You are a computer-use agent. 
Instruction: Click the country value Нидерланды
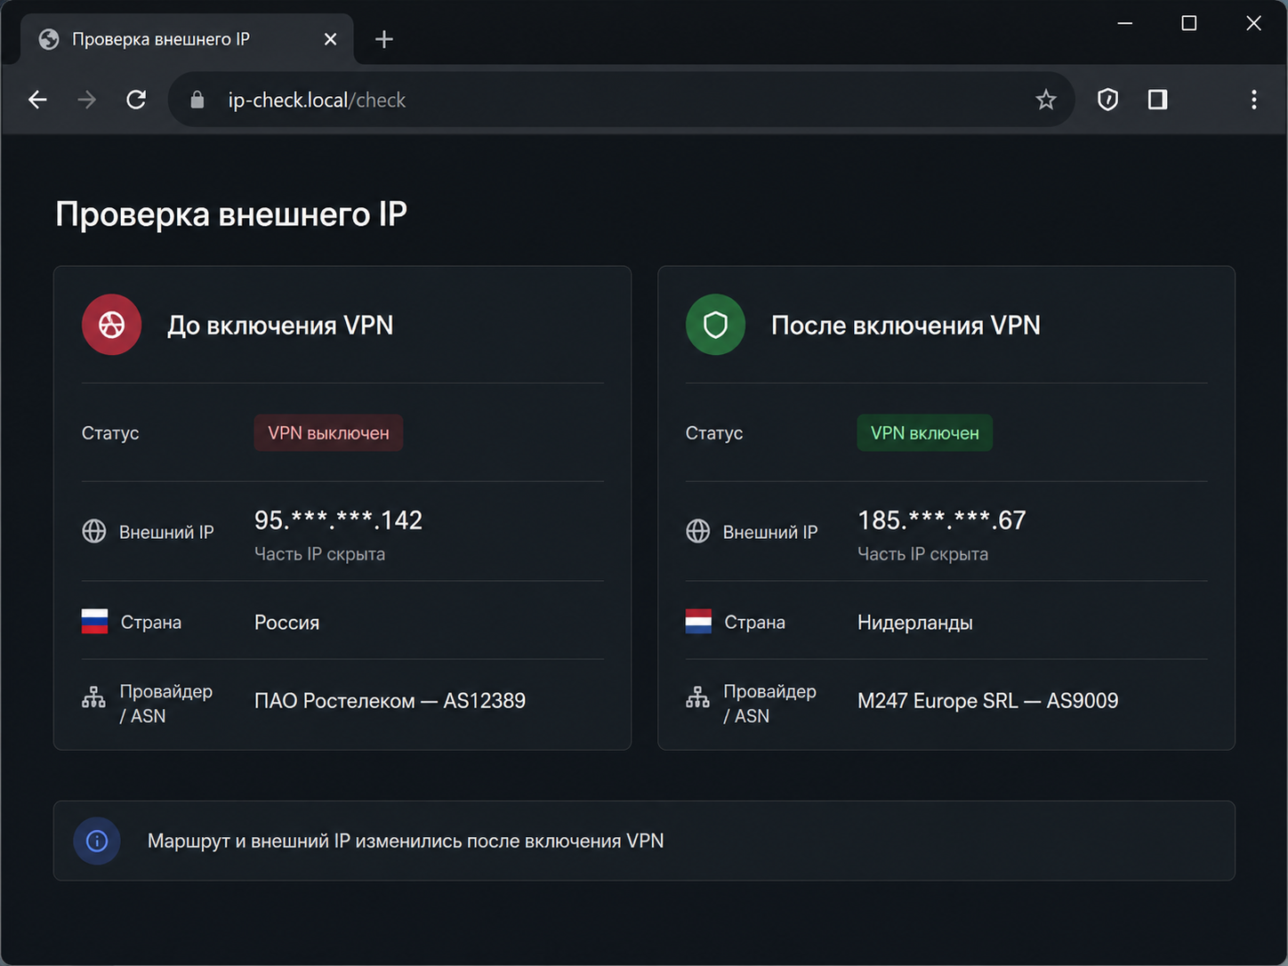coord(915,623)
